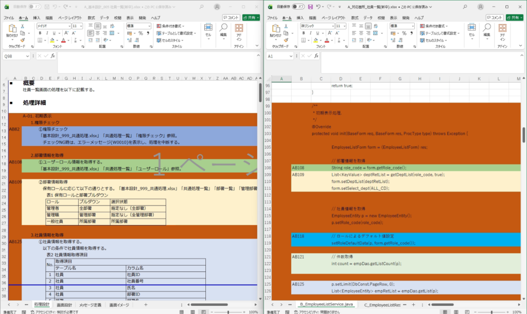Apply red font color in left window
The width and height of the screenshot is (527, 314).
click(63, 40)
